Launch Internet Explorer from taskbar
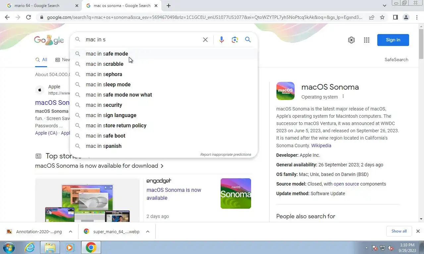Image resolution: width=424 pixels, height=254 pixels. point(30,247)
